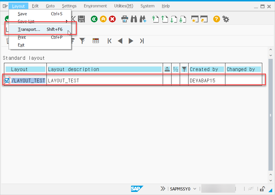Image resolution: width=275 pixels, height=195 pixels.
Task: Click the filter funnel toolbar icon
Action: pos(82,41)
